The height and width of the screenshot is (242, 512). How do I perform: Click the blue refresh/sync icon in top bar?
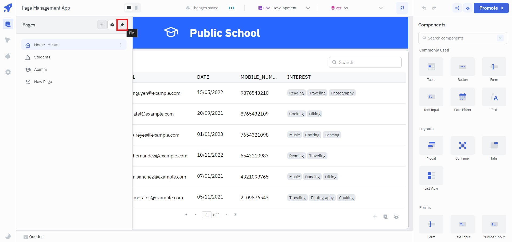coord(402,8)
